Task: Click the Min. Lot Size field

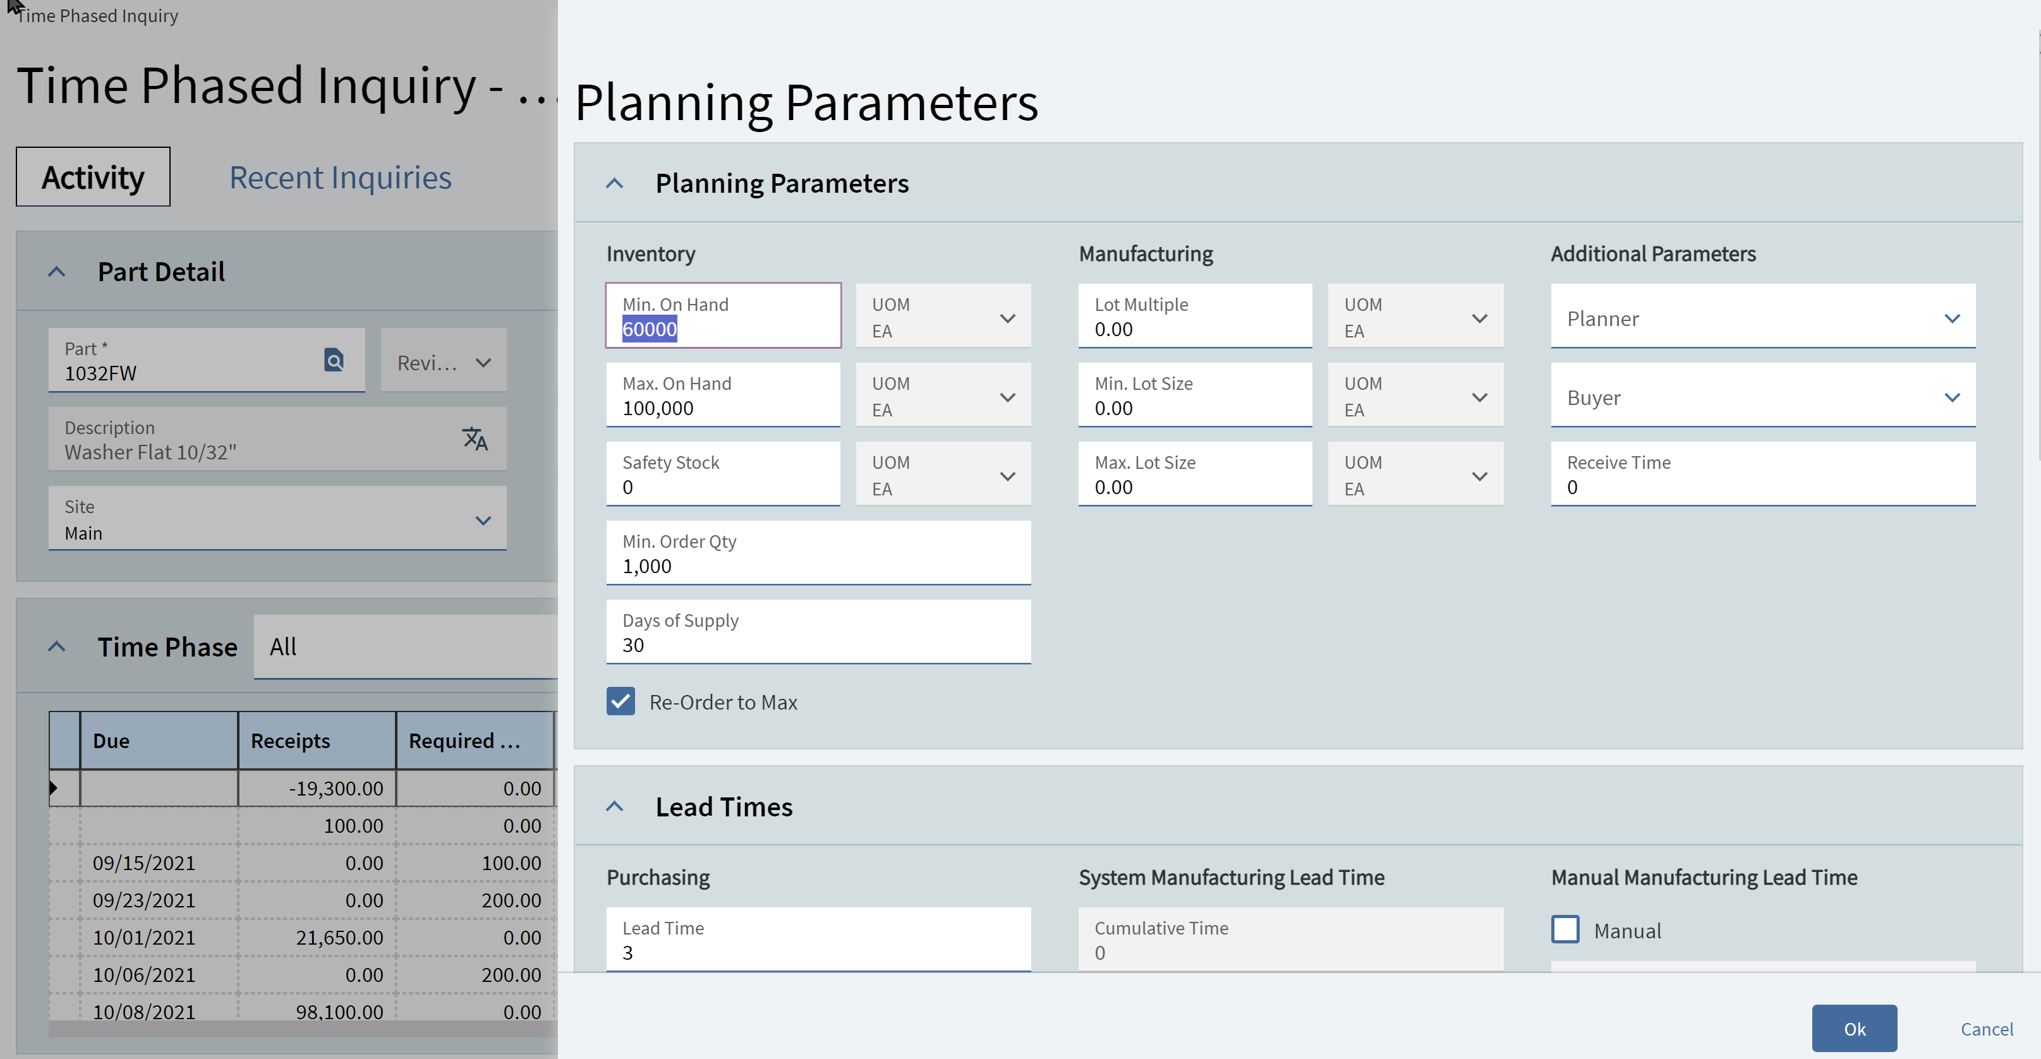Action: tap(1195, 396)
